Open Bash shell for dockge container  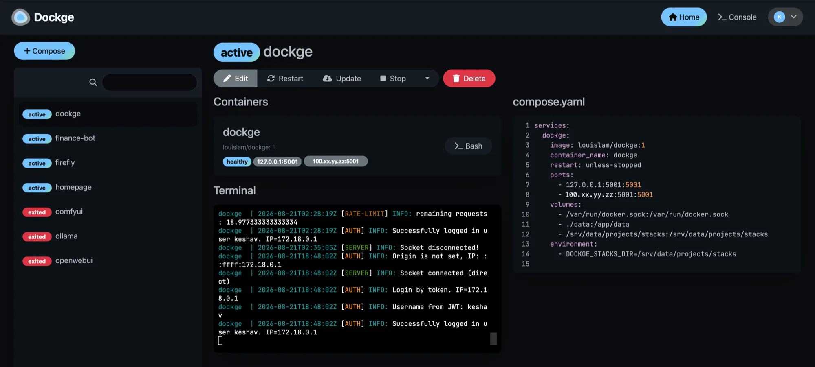click(x=469, y=146)
